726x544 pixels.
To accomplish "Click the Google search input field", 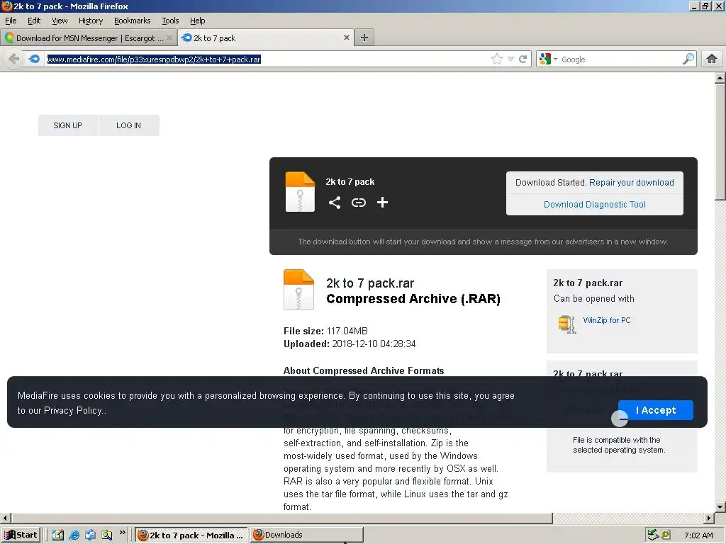I will pos(620,59).
